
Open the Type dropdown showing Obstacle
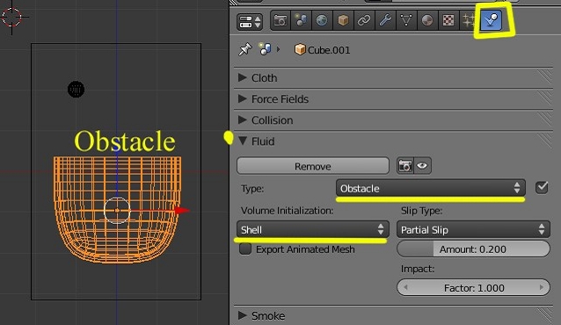tap(430, 188)
